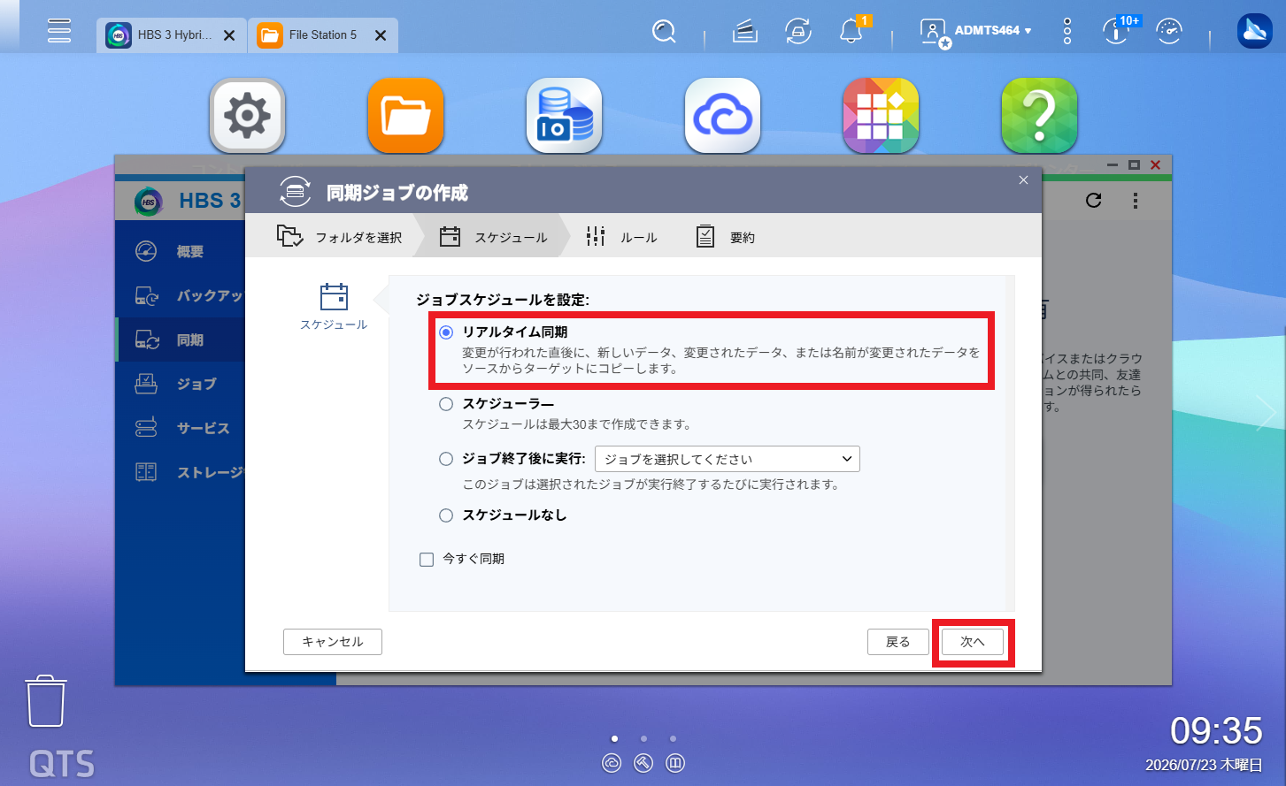Open the ADMTS464 user account menu
The height and width of the screenshot is (786, 1286).
tap(976, 31)
